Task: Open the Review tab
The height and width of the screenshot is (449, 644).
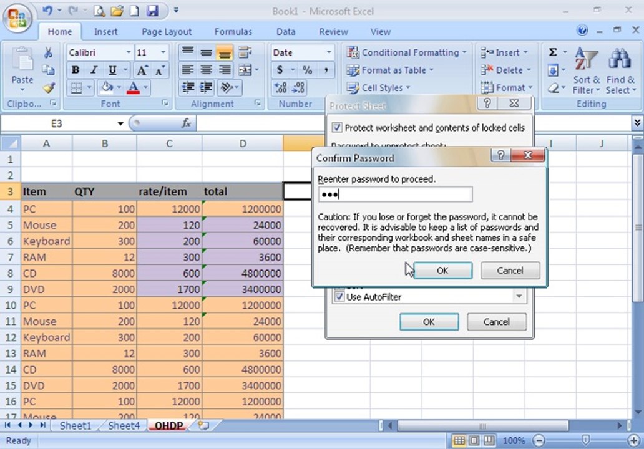Action: coord(333,32)
